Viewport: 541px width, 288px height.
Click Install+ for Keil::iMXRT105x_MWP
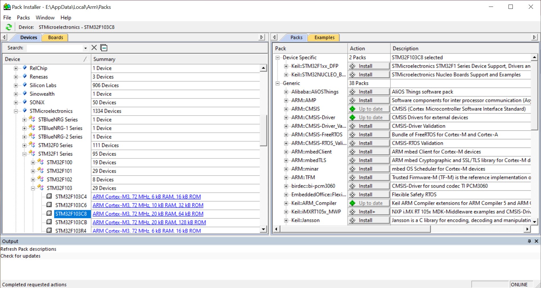tap(369, 212)
